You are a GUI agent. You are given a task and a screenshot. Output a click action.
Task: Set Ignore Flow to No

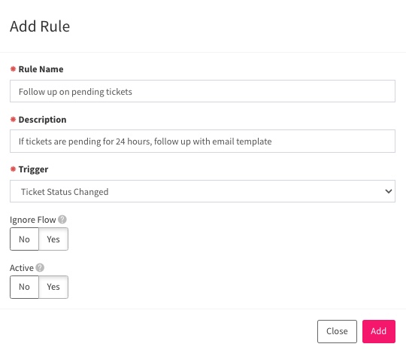click(24, 239)
